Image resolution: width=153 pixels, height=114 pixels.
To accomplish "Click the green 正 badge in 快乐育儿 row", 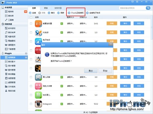I will 62,95.
